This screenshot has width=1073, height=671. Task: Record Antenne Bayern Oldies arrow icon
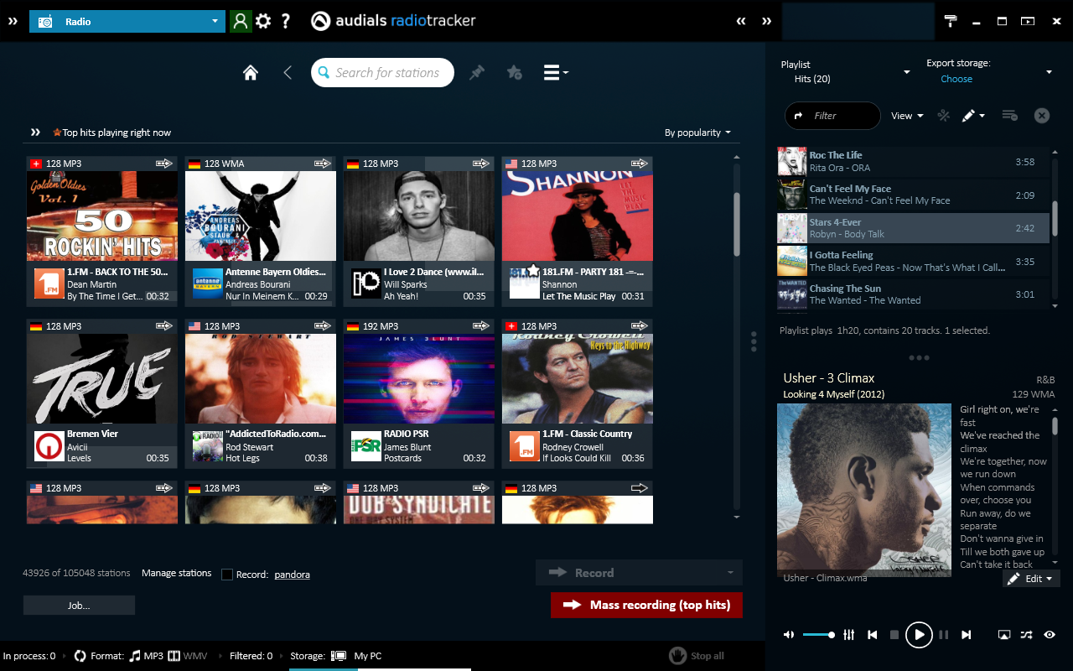(323, 164)
